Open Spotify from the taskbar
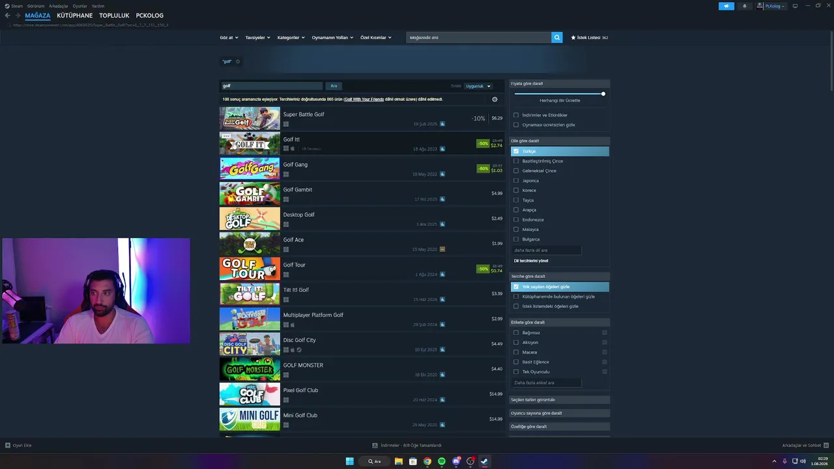Viewport: 834px width, 469px height. tap(442, 461)
